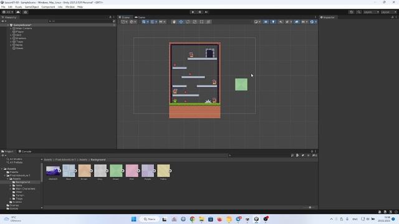Select the Traps object in Hierarchy
The image size is (399, 224).
pos(19,42)
